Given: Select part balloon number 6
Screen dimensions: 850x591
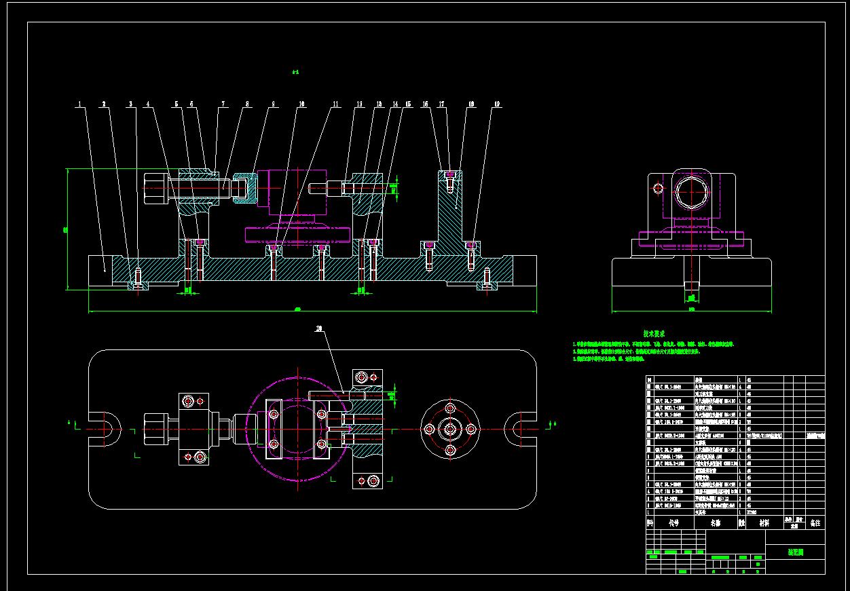Looking at the screenshot, I should (x=191, y=104).
